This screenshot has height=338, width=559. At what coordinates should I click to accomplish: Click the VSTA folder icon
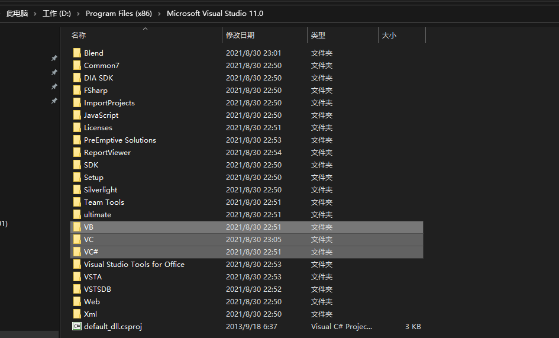(77, 276)
